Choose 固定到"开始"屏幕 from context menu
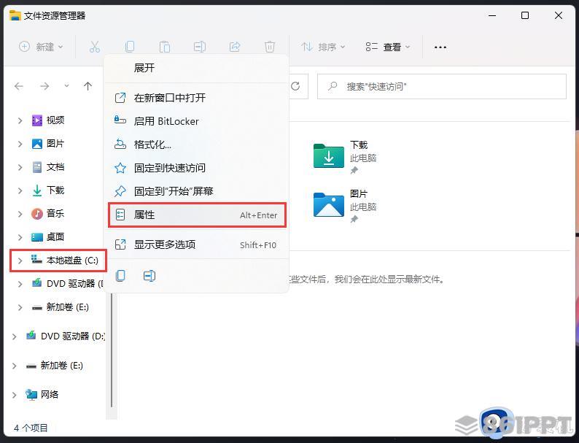This screenshot has height=443, width=579. click(x=197, y=191)
